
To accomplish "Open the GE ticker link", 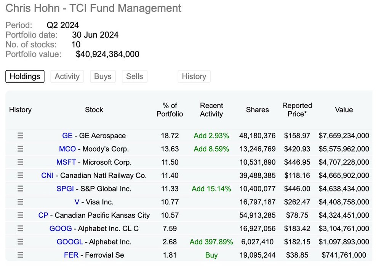I will (x=67, y=136).
